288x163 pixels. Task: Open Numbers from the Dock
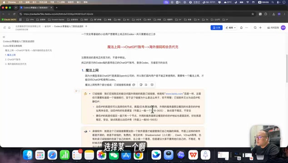point(65,155)
